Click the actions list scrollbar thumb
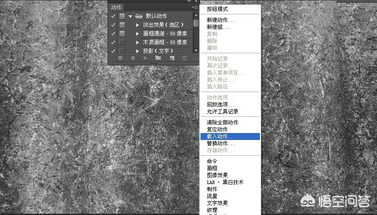This screenshot has height=215, width=377. (x=196, y=23)
